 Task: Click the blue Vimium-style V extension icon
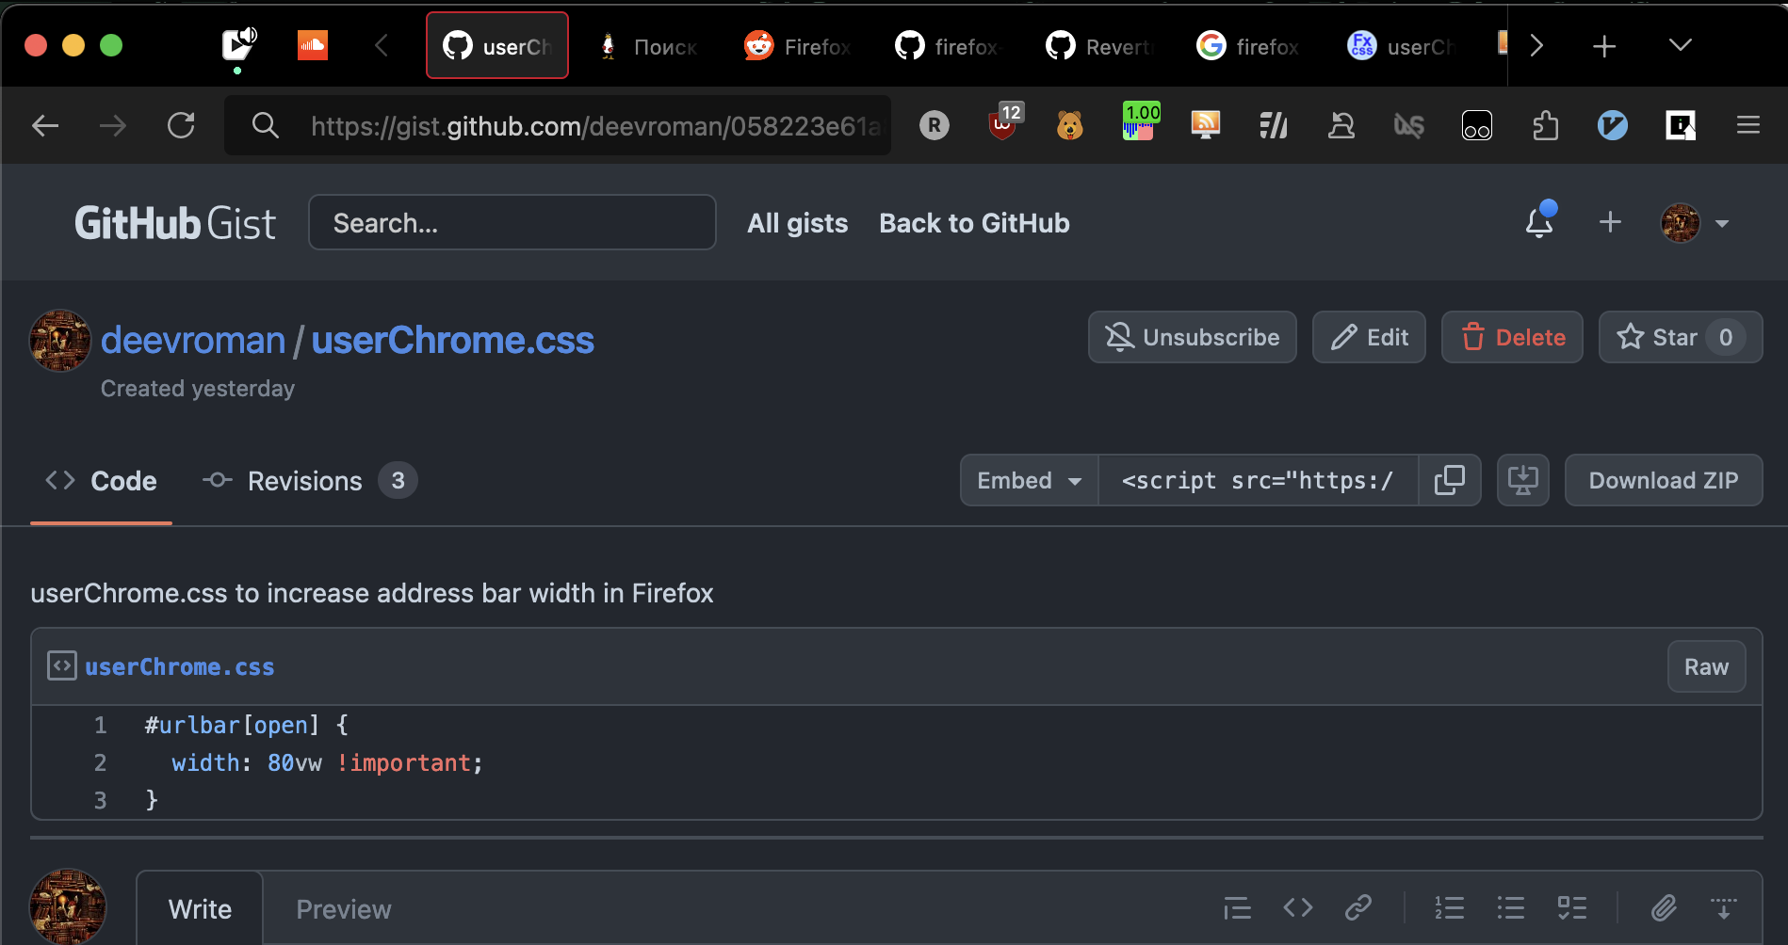tap(1613, 125)
